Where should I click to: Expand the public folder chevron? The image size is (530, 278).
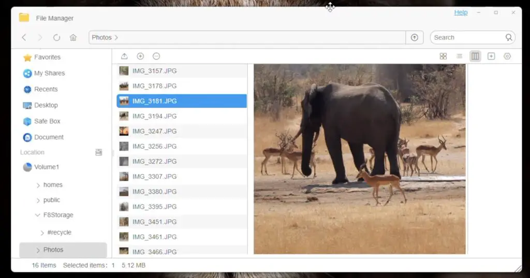pos(38,200)
